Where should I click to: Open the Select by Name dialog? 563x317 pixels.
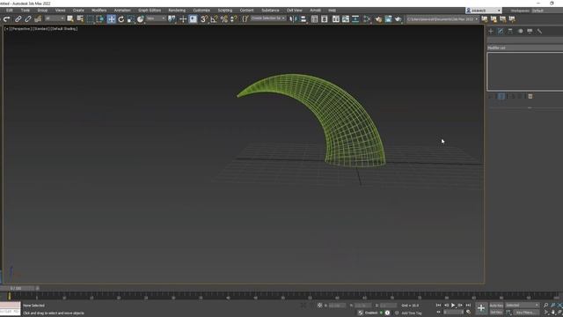(x=80, y=18)
